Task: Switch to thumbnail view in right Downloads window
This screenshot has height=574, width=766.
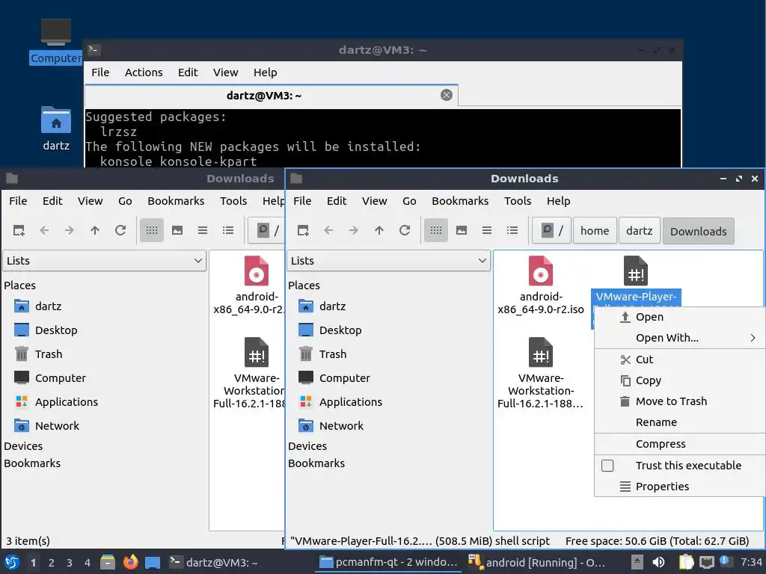Action: tap(461, 230)
